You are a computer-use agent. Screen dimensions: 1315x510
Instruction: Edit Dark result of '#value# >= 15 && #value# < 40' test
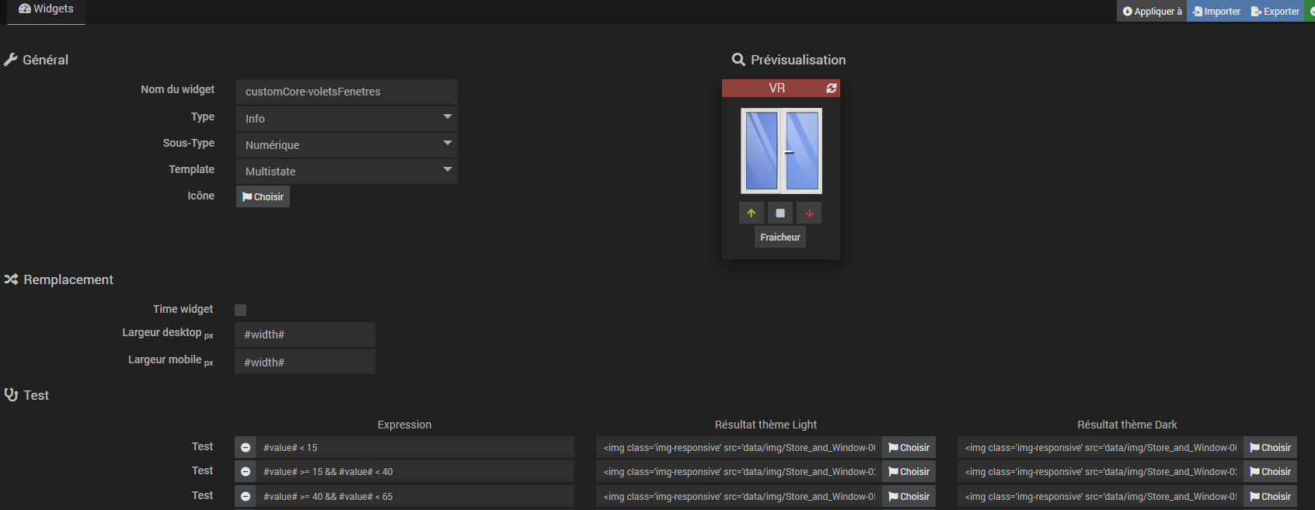(x=1100, y=471)
